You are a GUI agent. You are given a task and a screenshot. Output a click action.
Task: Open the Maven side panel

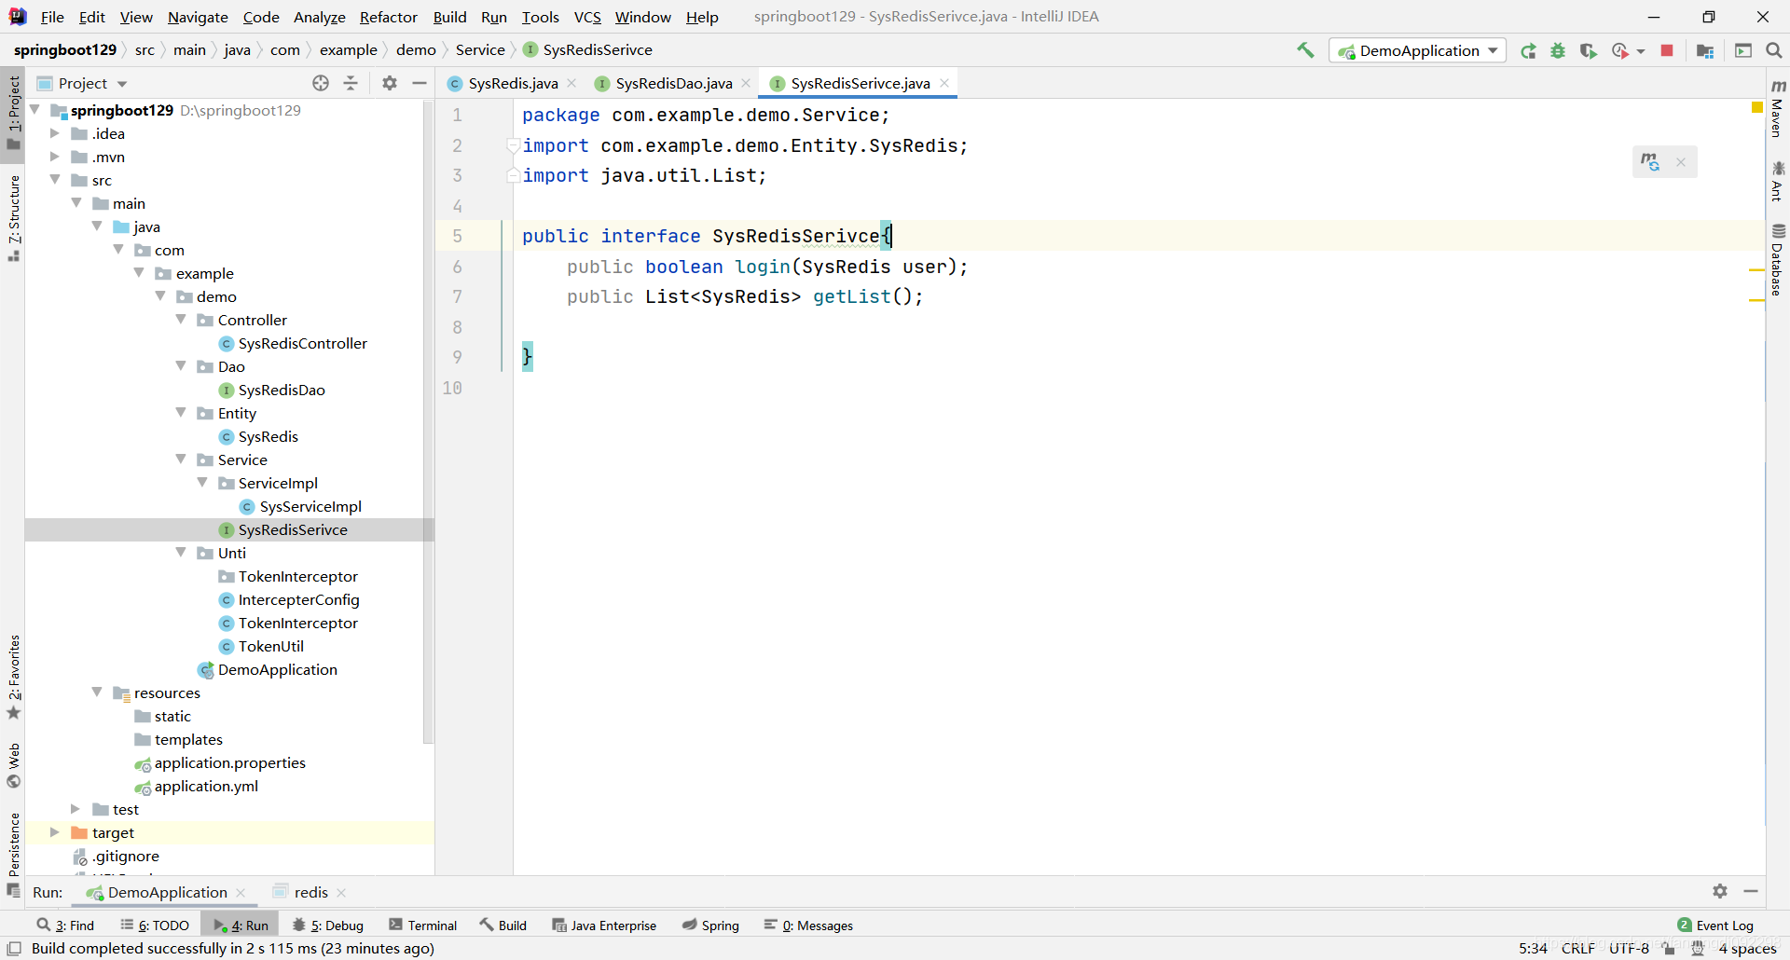pos(1778,109)
